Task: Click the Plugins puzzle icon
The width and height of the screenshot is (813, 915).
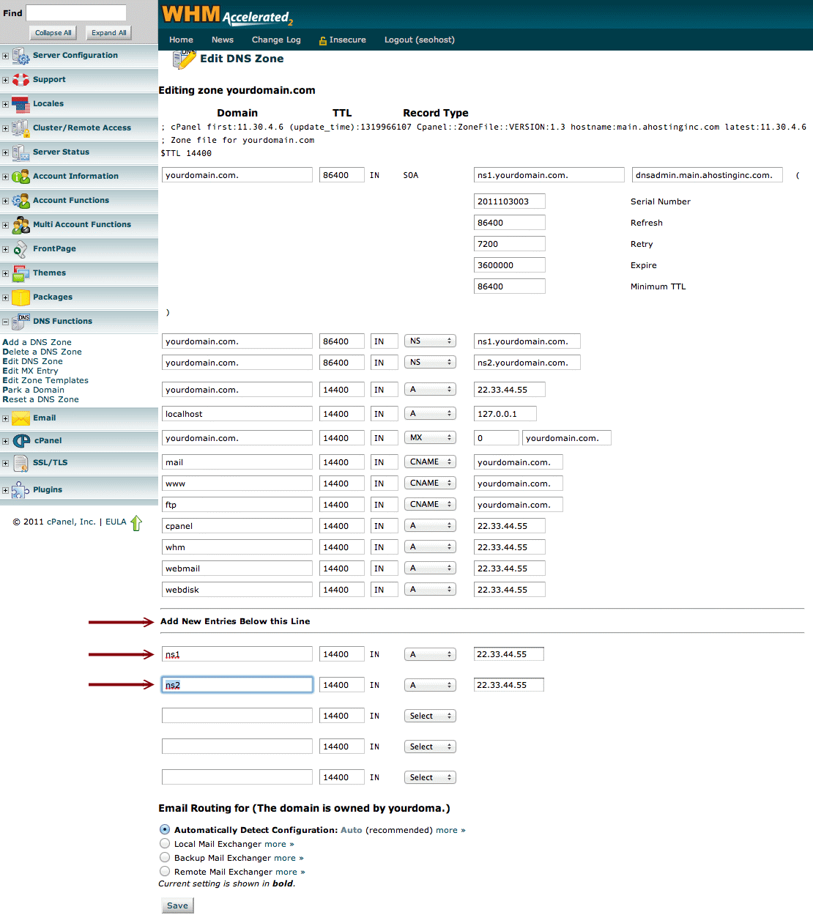Action: pyautogui.click(x=21, y=489)
